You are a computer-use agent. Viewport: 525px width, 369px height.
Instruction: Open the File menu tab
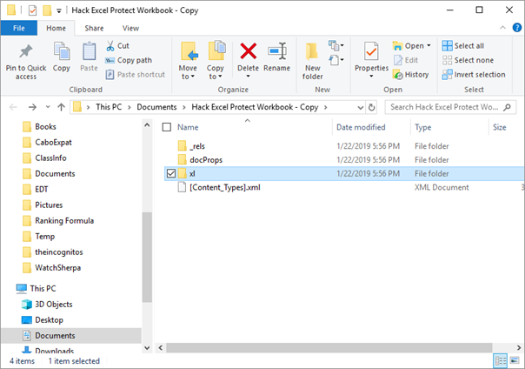[19, 28]
